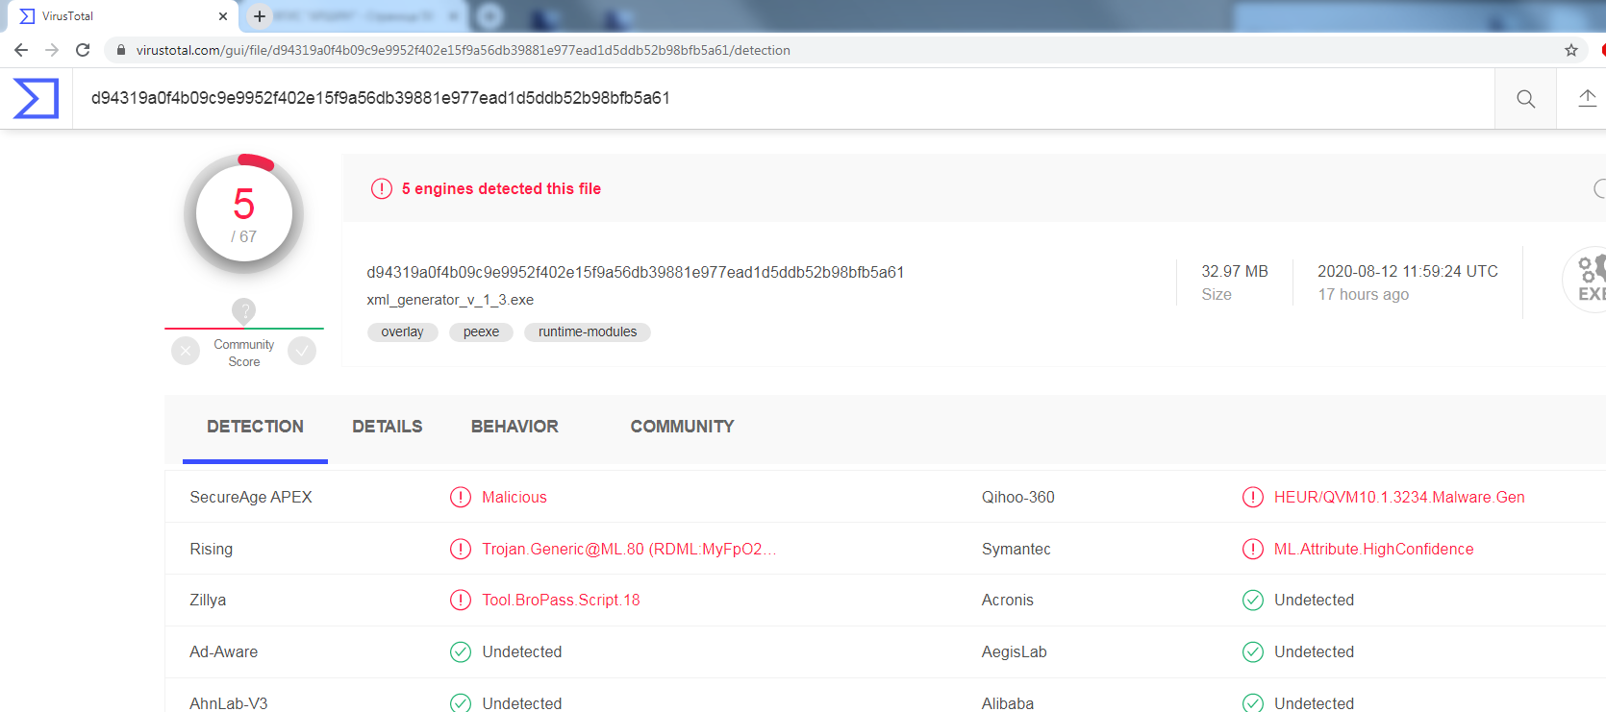Viewport: 1606px width, 712px height.
Task: Click the overlay tag
Action: click(402, 331)
